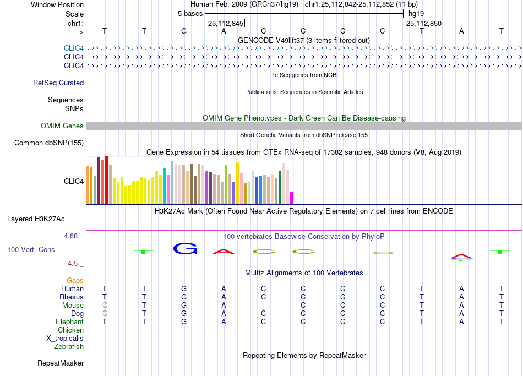Select the Dog species row label
523x376 pixels.
(x=77, y=314)
